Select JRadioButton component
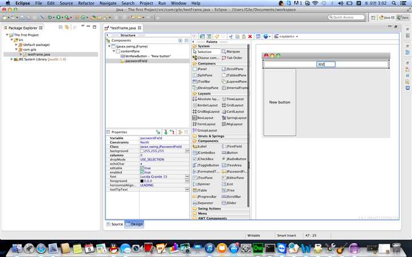412x257 pixels. (x=234, y=159)
